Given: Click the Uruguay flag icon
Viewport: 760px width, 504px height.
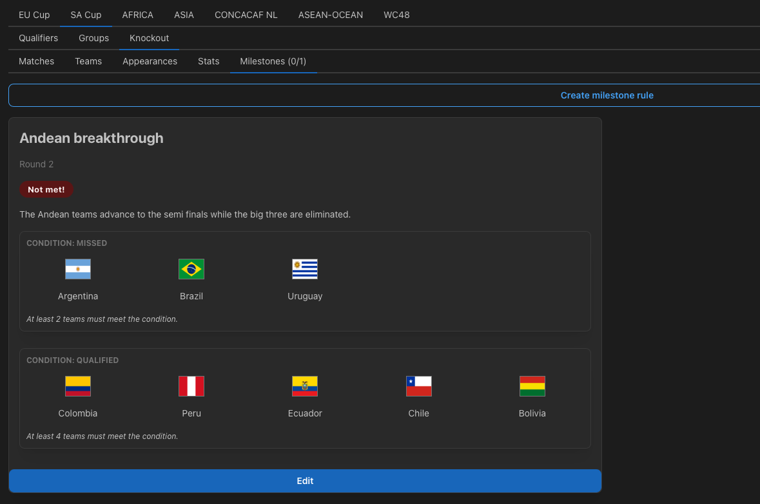Looking at the screenshot, I should (x=305, y=269).
